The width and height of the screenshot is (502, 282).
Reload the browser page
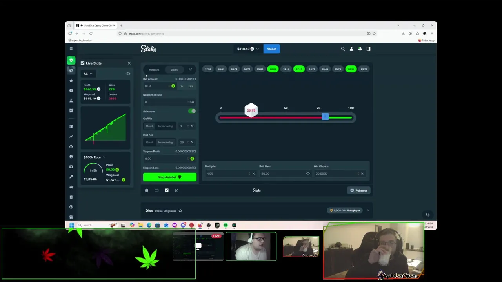point(91,34)
